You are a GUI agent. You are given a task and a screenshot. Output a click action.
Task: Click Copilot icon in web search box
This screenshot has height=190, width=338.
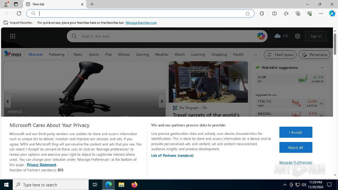261,36
